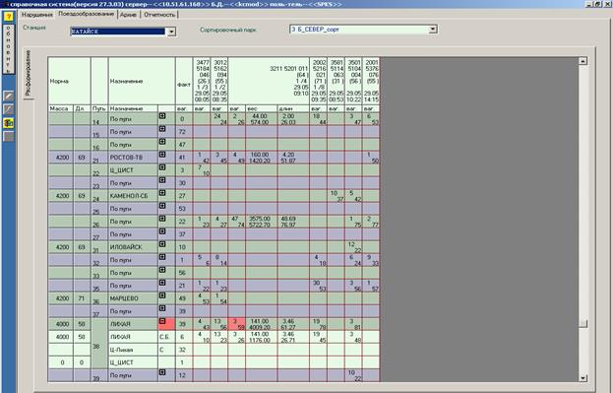
Task: Click the КАМЕНОЛ-СБ destination cell
Action: [x=133, y=196]
